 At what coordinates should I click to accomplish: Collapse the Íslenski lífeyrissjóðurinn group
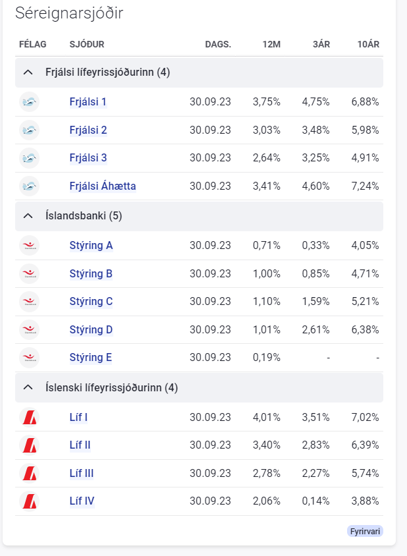tap(28, 388)
